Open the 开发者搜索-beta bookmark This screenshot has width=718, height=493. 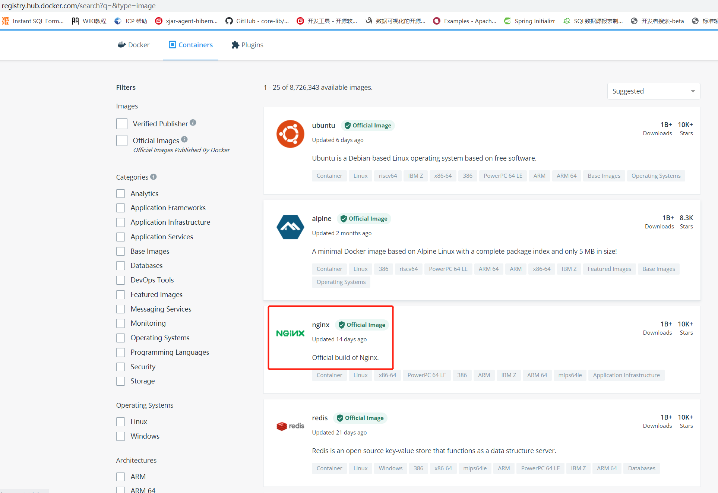coord(657,21)
